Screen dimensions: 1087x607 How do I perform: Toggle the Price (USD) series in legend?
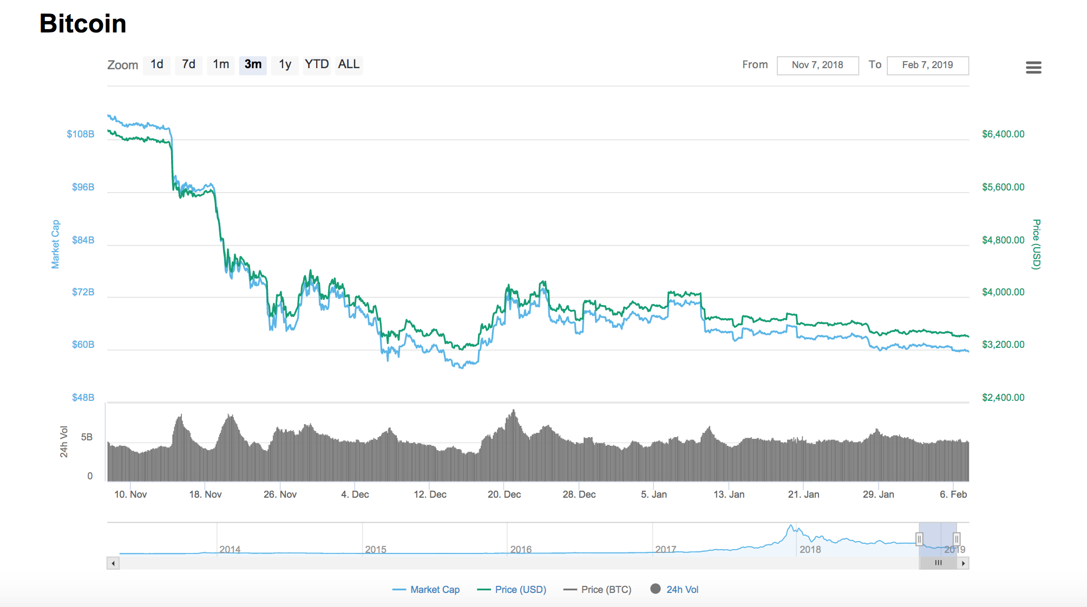(512, 590)
